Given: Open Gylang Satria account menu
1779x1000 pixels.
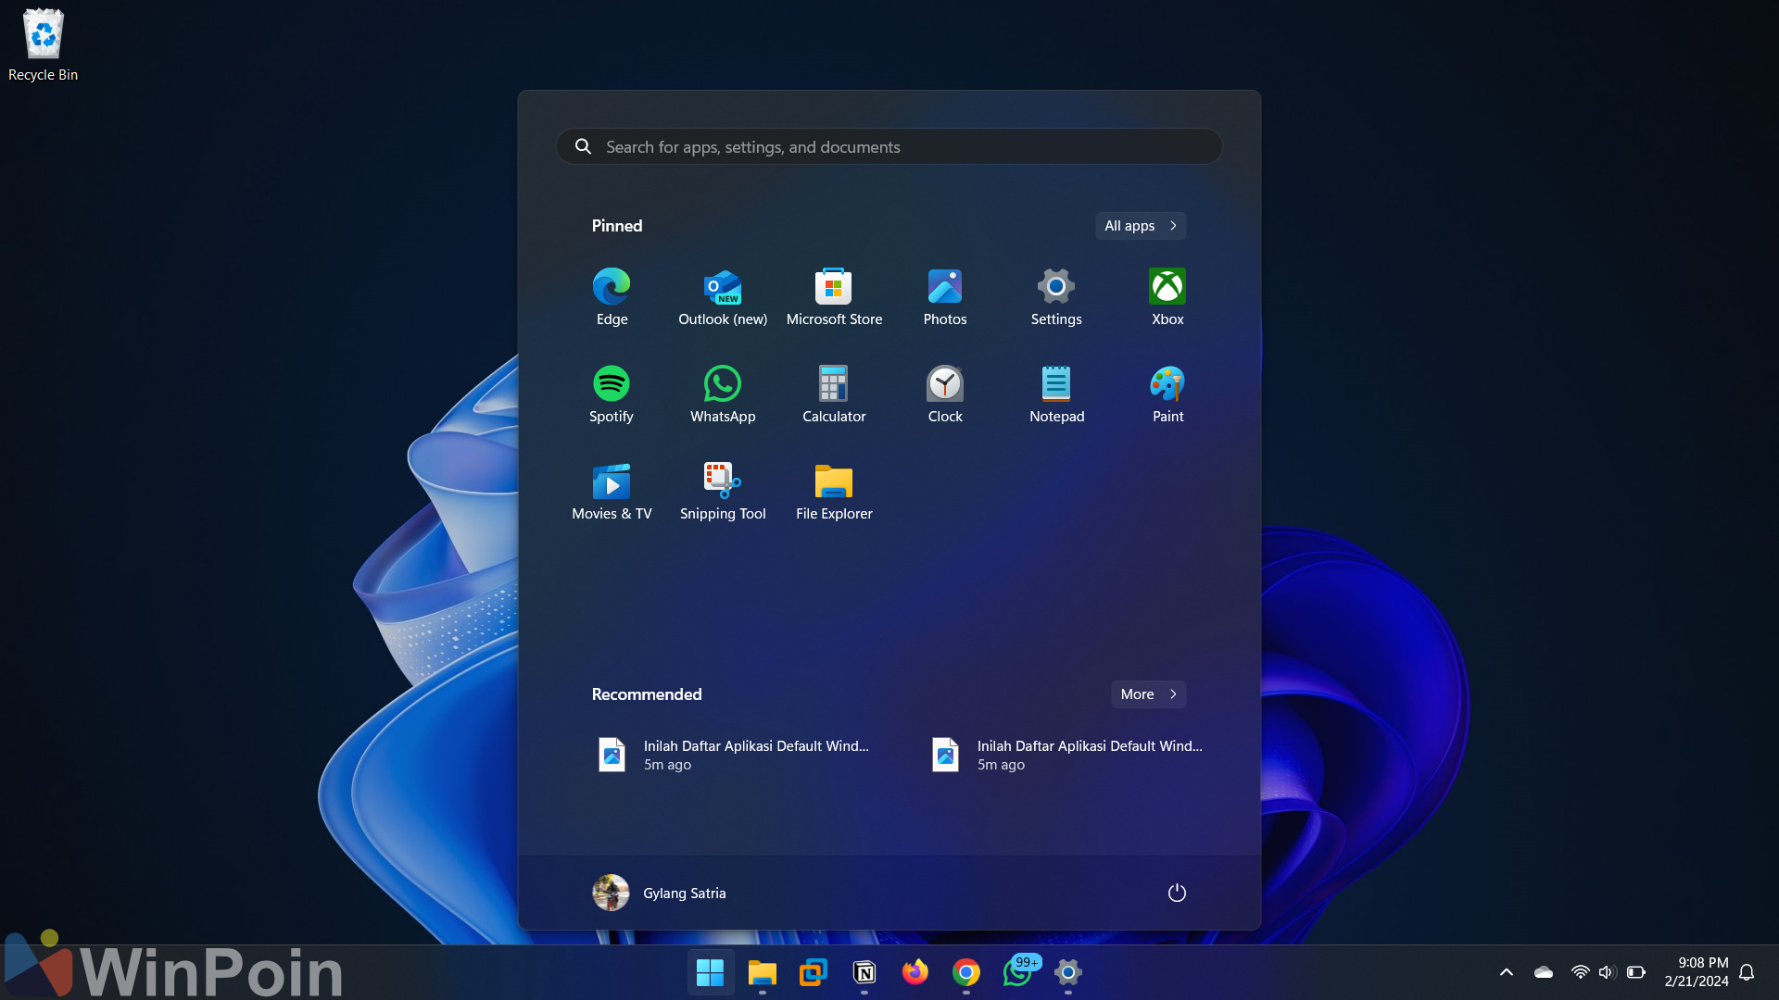Looking at the screenshot, I should tap(660, 893).
